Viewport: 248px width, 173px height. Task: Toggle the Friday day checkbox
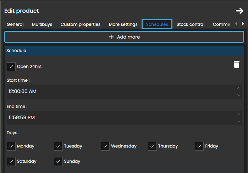click(x=199, y=146)
